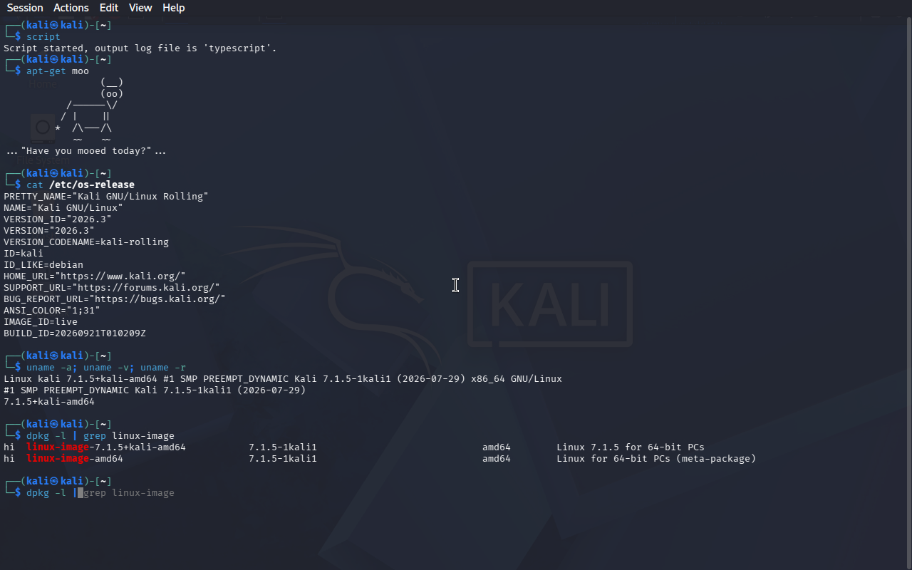Click the 'cat /etc/os-release' command line
Viewport: 912px width, 570px height.
81,185
